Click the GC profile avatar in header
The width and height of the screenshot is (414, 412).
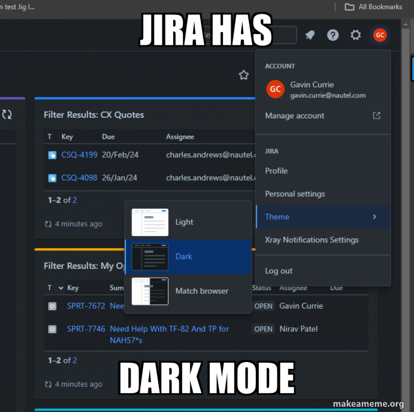pos(379,35)
